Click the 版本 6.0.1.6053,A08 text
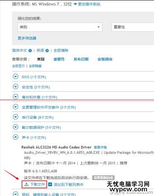 click(40, 171)
